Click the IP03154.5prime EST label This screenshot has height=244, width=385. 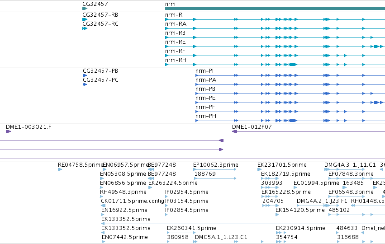[186, 201]
